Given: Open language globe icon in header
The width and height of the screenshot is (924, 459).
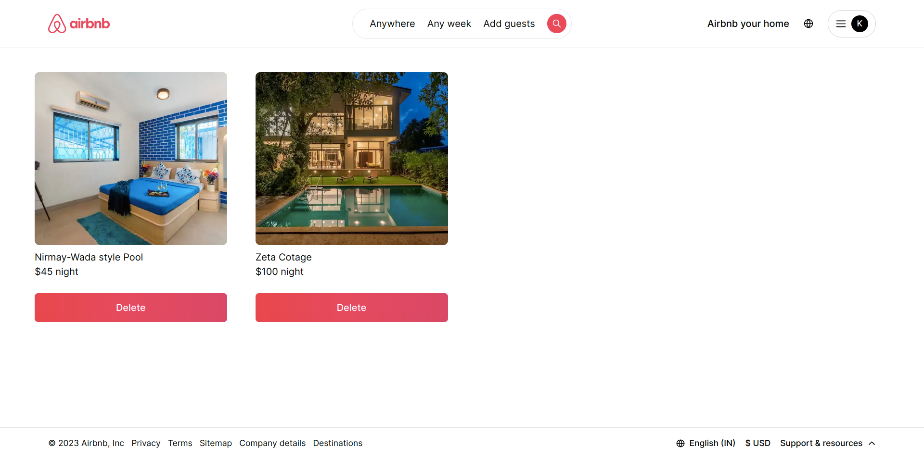Looking at the screenshot, I should (x=808, y=24).
